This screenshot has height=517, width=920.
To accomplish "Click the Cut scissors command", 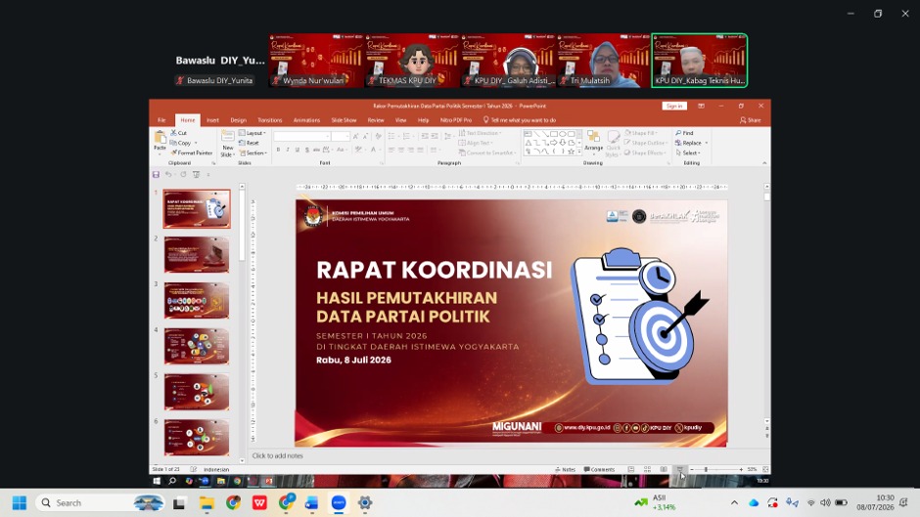I will pyautogui.click(x=179, y=133).
